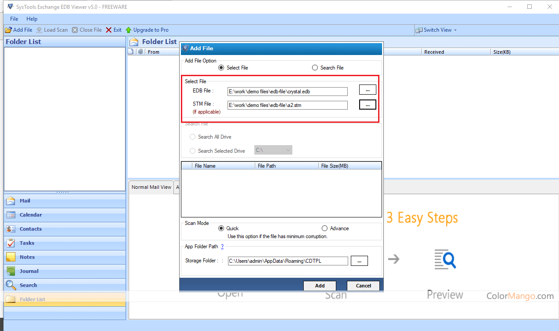Click the Cancel button in dialog
This screenshot has height=331, width=559.
pos(363,286)
